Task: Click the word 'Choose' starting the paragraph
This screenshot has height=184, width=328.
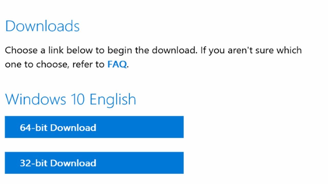Action: (x=21, y=50)
